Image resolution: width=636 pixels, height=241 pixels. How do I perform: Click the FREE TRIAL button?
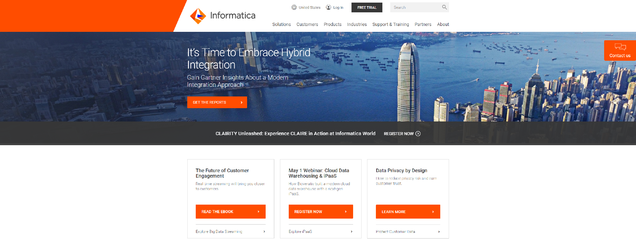[x=367, y=7]
